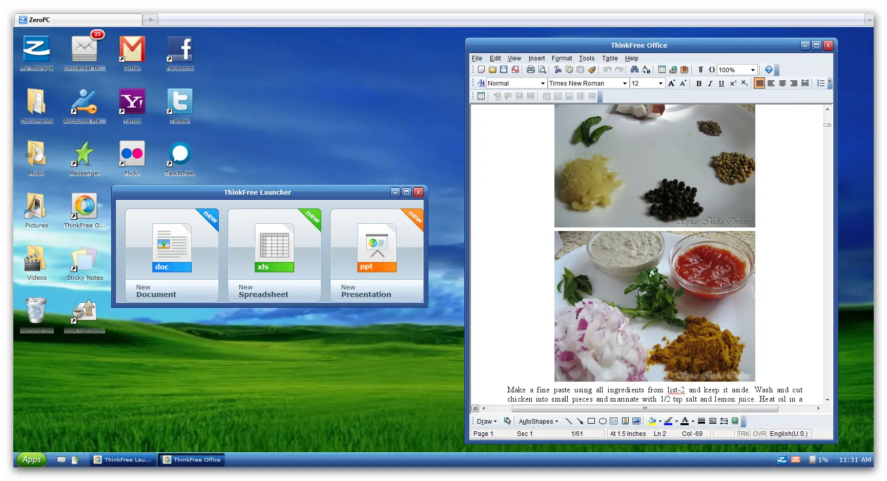Expand the AutoShapes dropdown
Screen dimensions: 887x481
(x=539, y=421)
